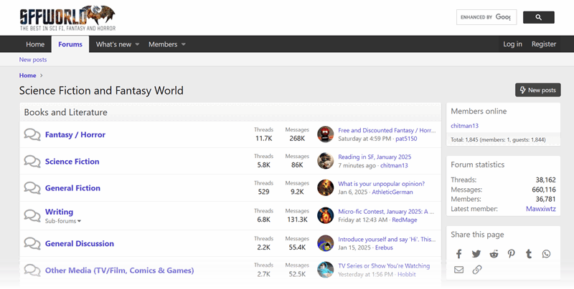This screenshot has height=289, width=574.
Task: Go to the Home navigation tab
Action: point(35,44)
